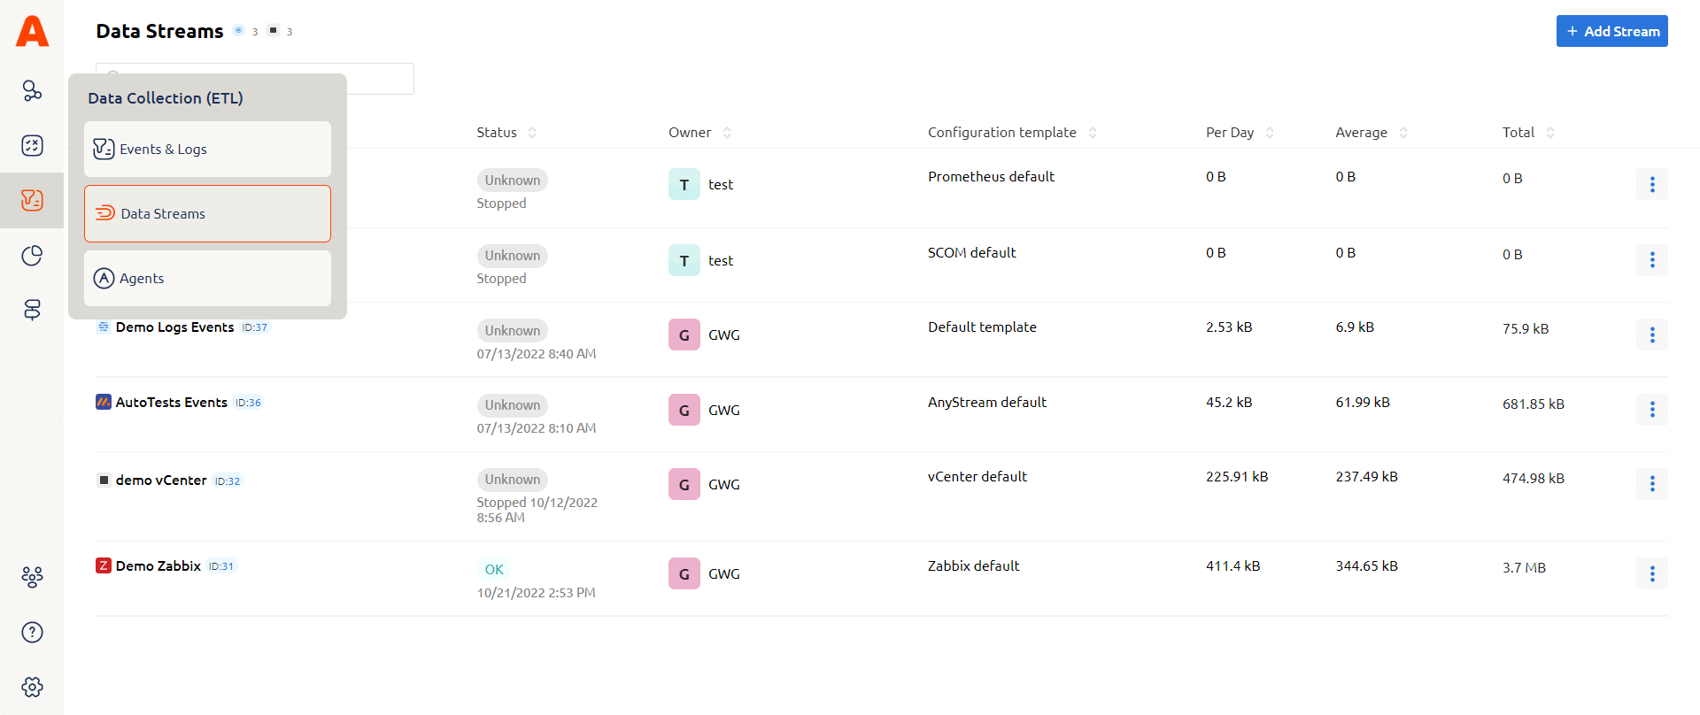Screen dimensions: 1700x715
Task: Open the demo vCenter stream
Action: (x=161, y=480)
